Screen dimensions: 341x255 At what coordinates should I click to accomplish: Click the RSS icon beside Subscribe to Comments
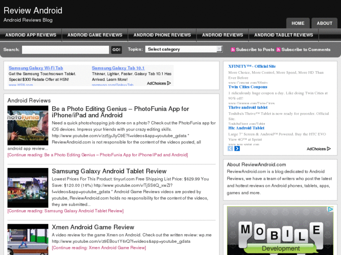coord(278,50)
